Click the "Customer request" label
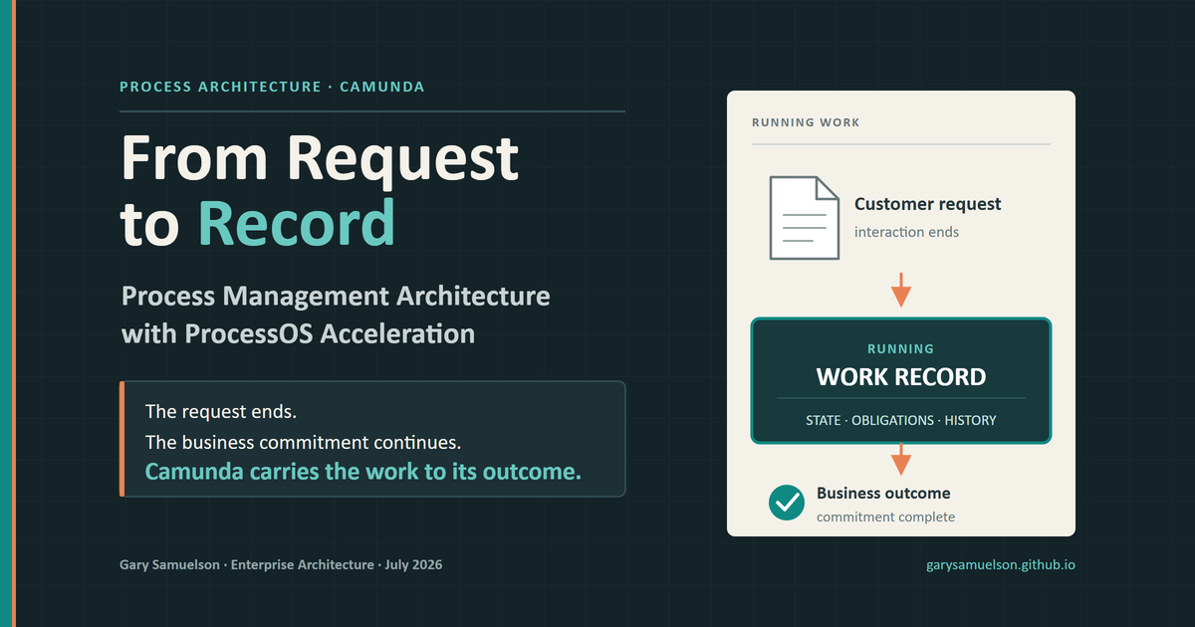 pos(928,204)
